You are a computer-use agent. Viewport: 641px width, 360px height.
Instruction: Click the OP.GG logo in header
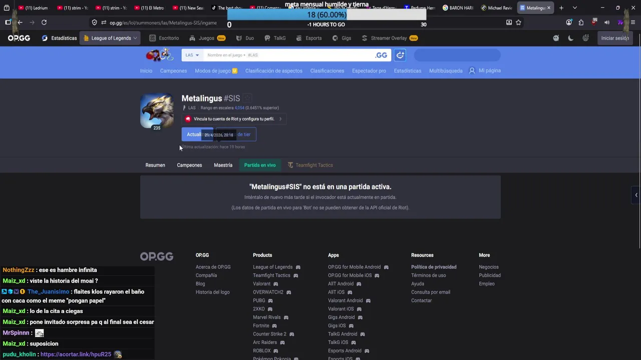pos(19,38)
